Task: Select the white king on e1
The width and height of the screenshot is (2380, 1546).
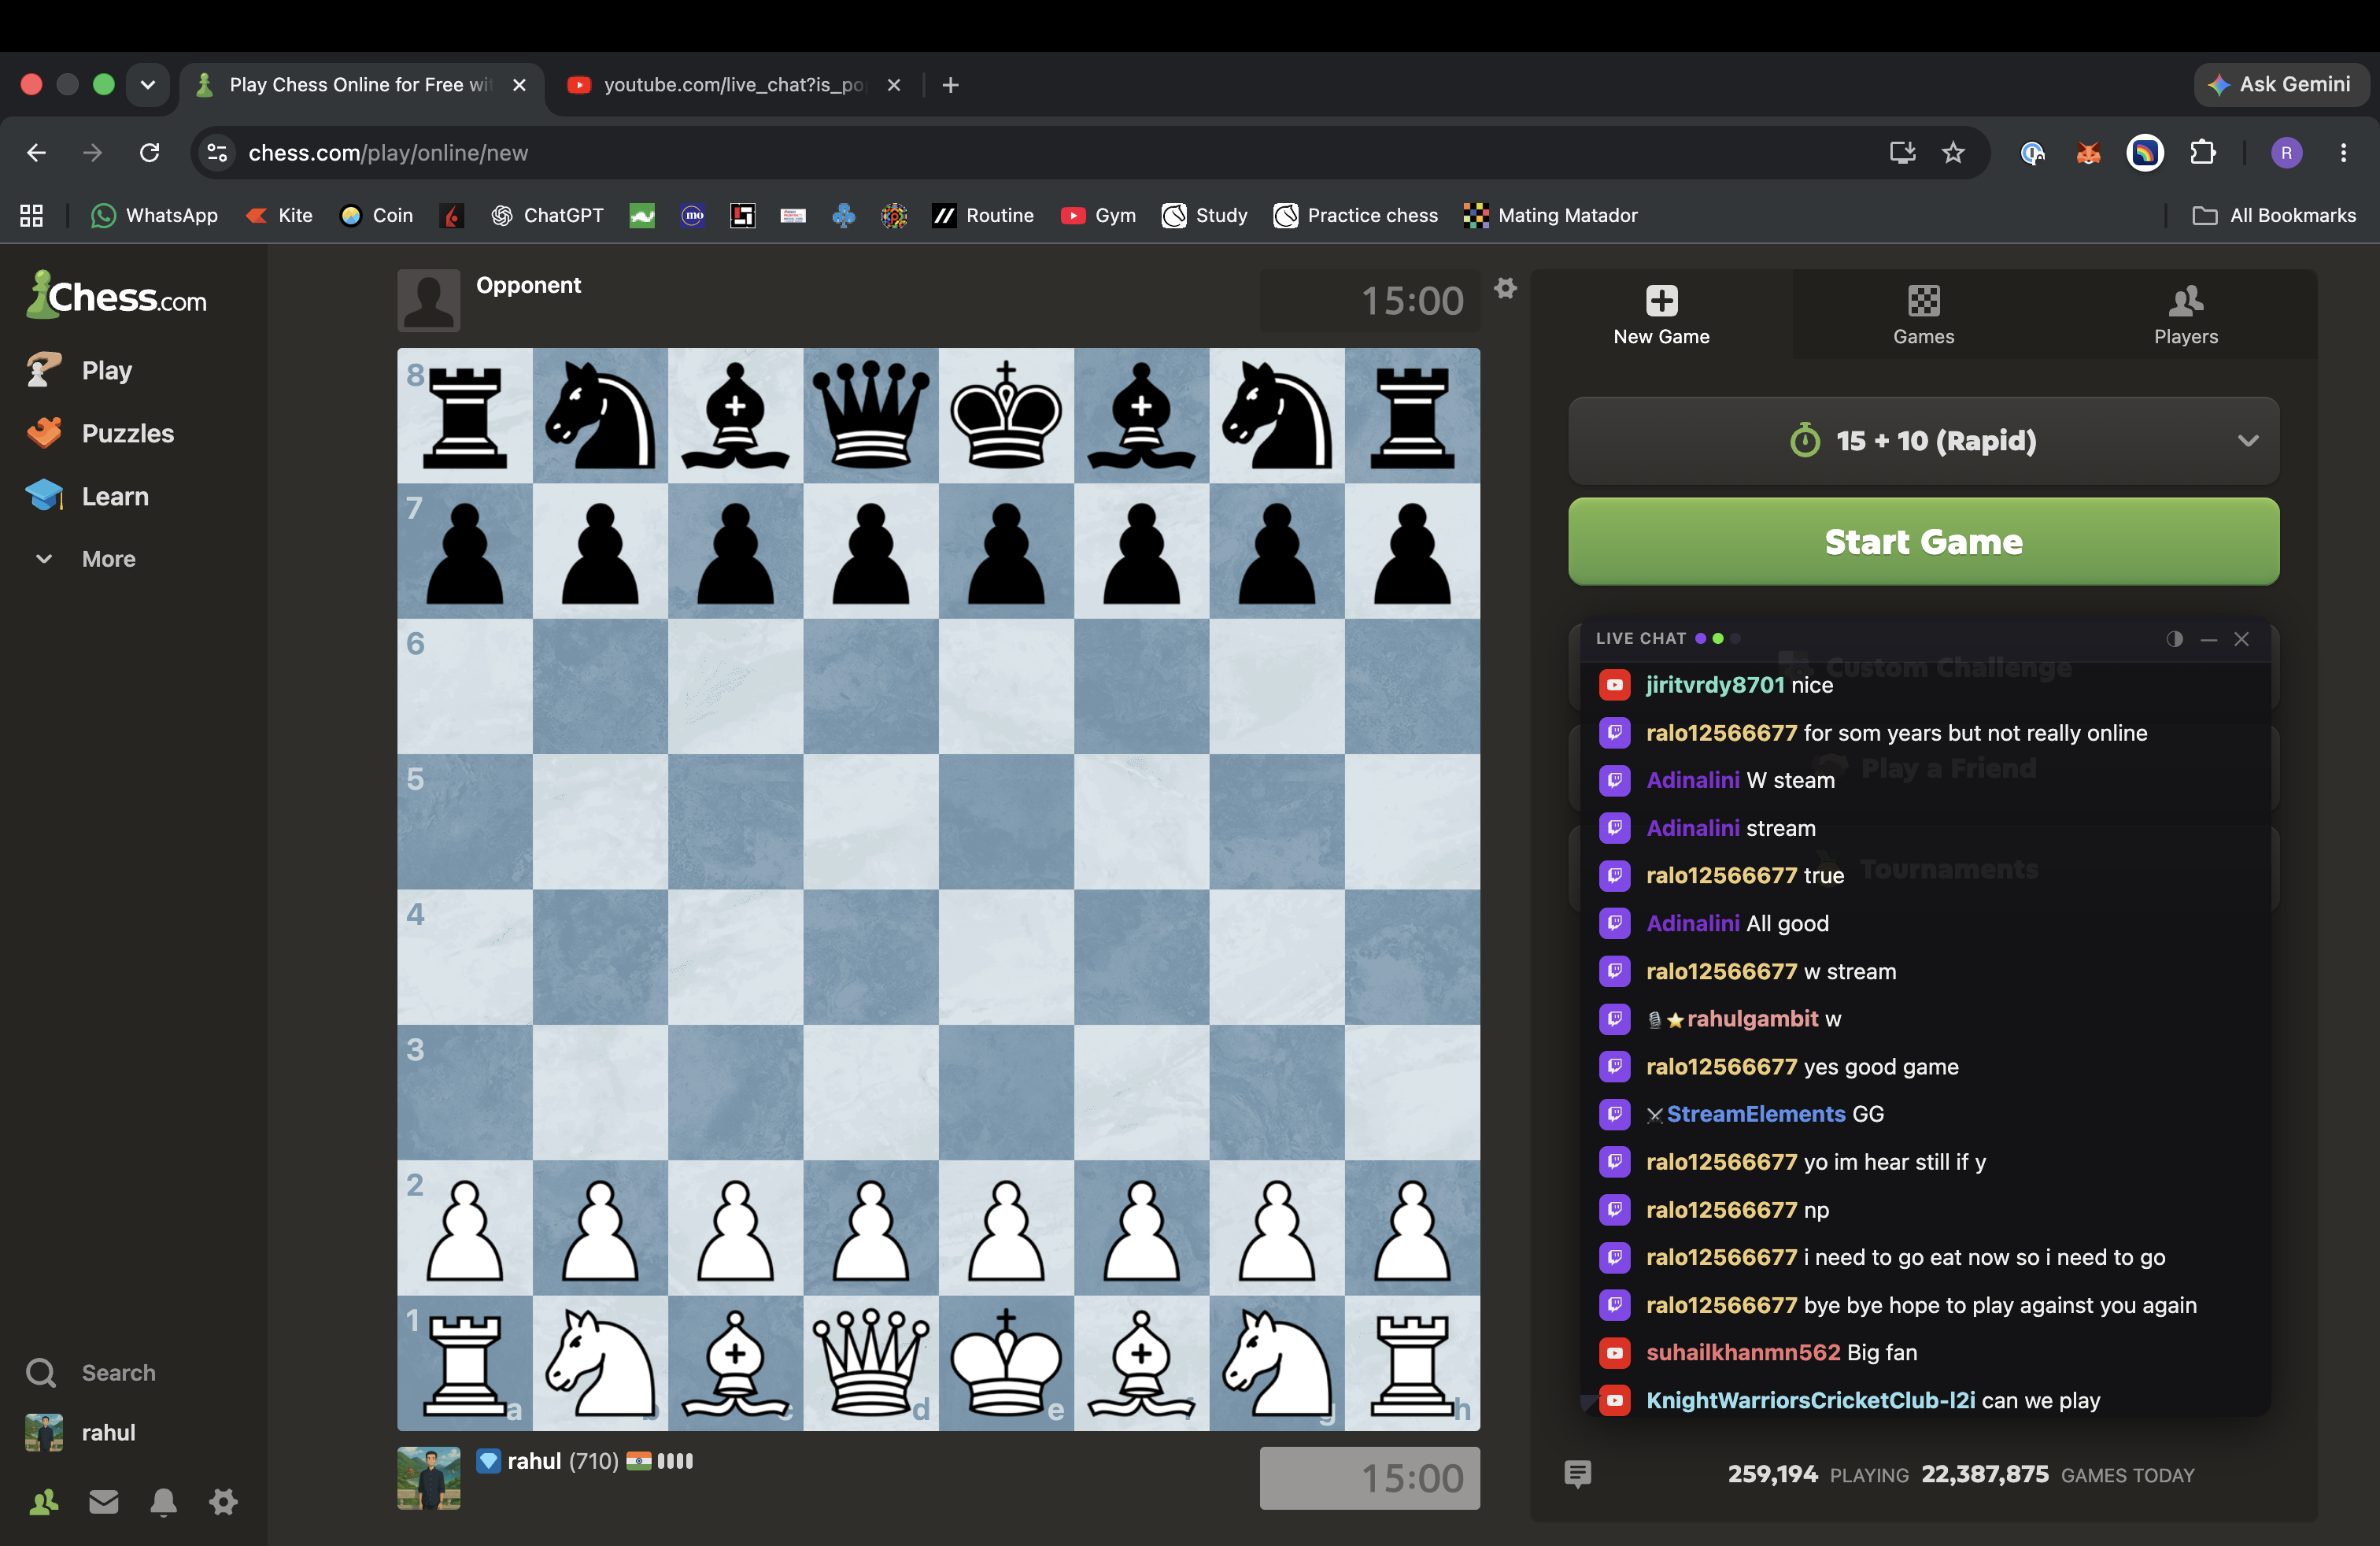Action: pyautogui.click(x=1006, y=1363)
